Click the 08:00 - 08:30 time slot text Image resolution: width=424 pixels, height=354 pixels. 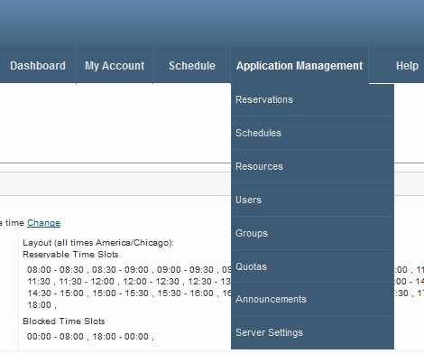pos(55,270)
